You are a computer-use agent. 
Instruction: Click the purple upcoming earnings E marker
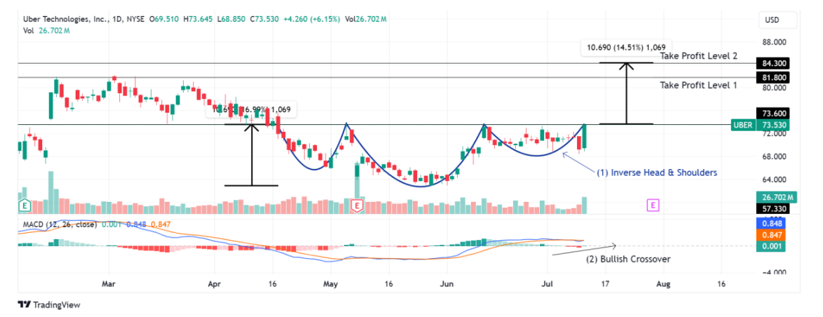(x=653, y=205)
